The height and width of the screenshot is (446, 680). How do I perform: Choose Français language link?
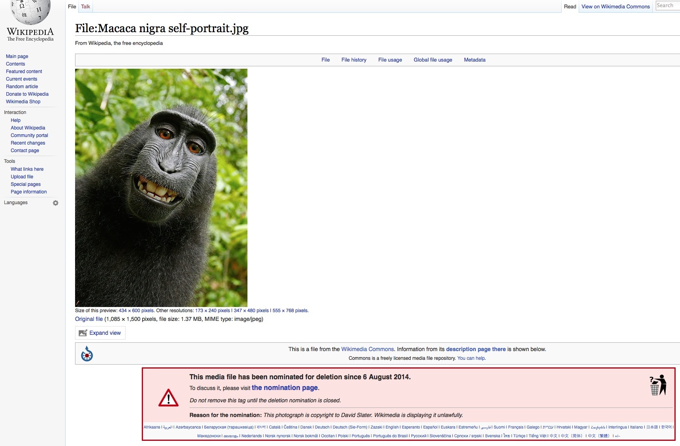tap(516, 427)
